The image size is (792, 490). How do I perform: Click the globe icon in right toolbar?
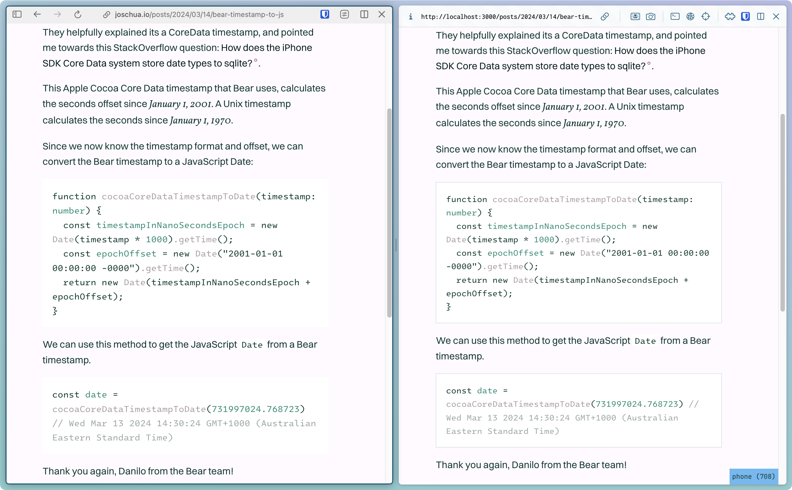(x=690, y=16)
